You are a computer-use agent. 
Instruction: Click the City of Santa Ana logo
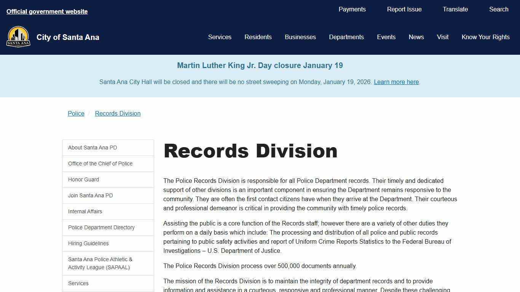[18, 36]
